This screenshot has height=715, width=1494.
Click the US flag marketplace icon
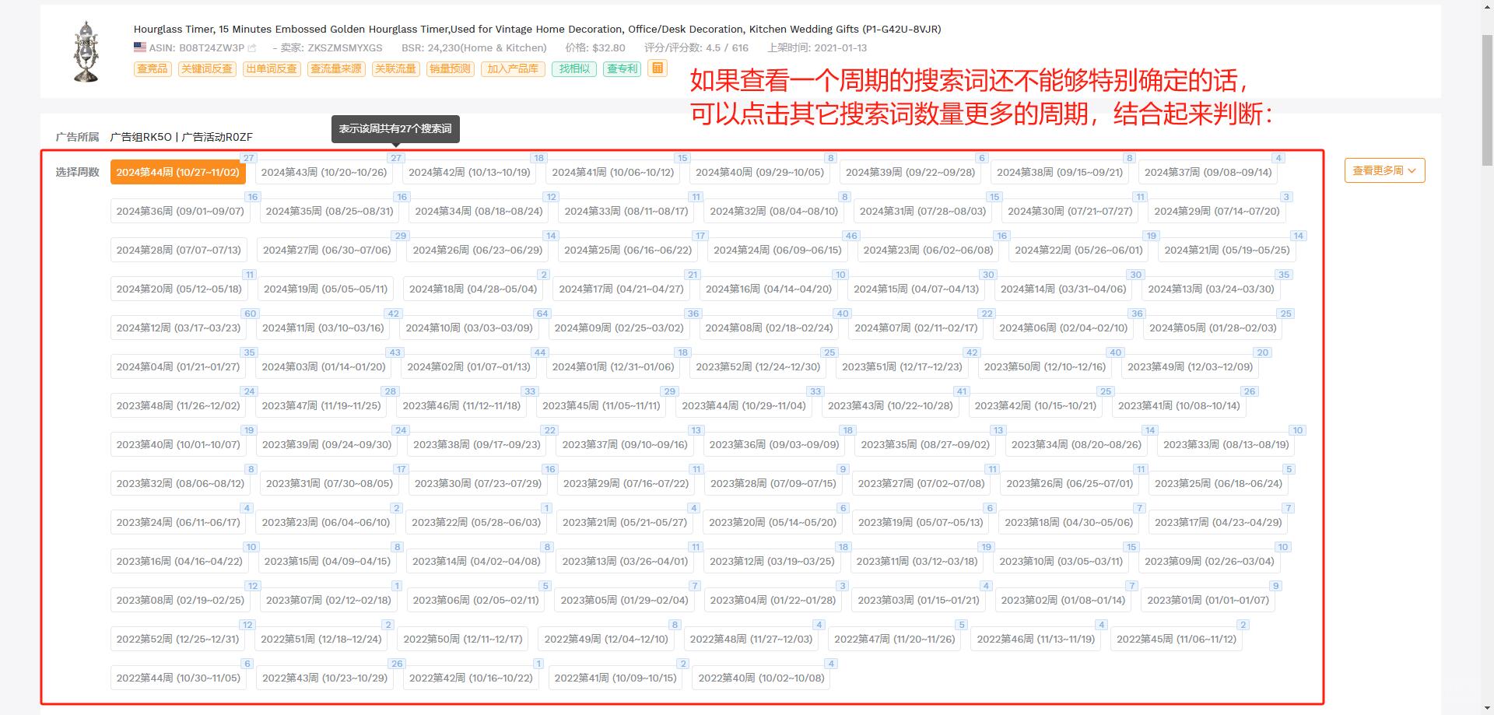click(140, 47)
